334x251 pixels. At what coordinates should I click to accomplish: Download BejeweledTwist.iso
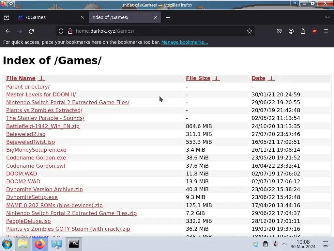click(30, 142)
